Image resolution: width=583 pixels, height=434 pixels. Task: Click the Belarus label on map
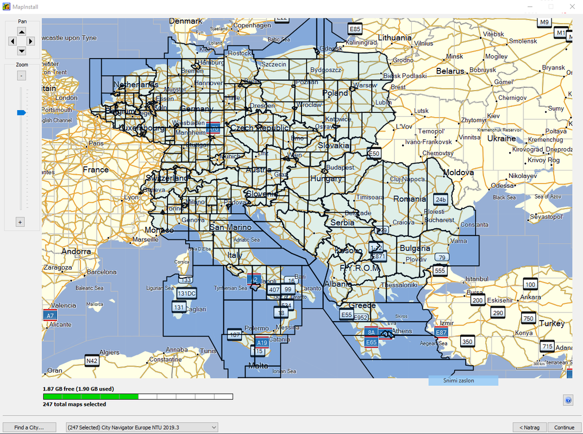tap(450, 71)
